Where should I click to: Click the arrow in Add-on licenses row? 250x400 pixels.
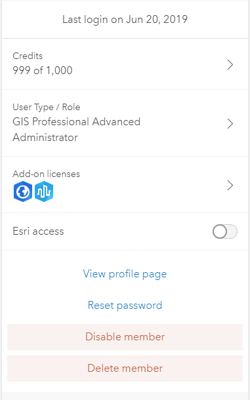click(x=230, y=186)
